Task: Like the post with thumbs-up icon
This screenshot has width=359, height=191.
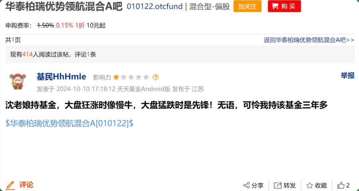Action: click(x=341, y=185)
